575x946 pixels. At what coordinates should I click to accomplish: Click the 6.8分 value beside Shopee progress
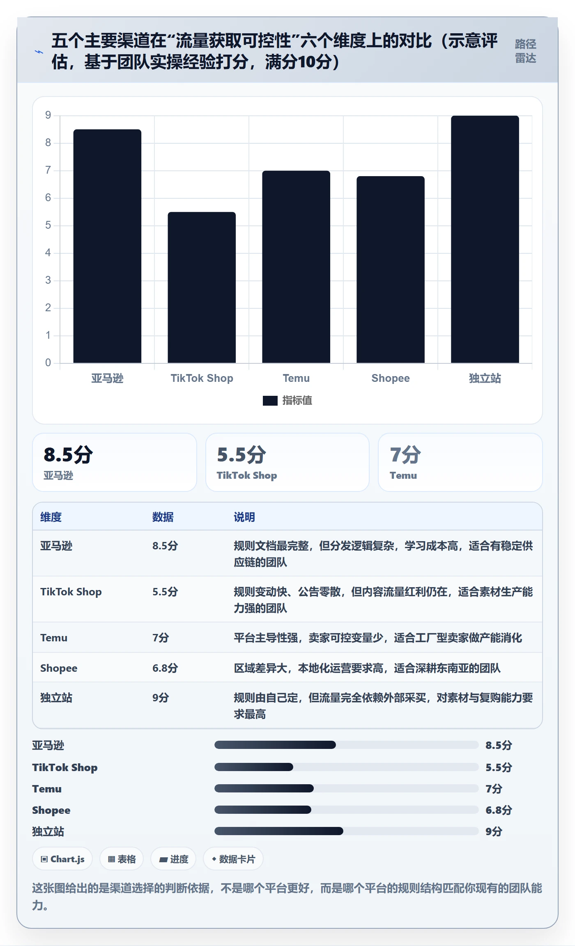(x=499, y=810)
